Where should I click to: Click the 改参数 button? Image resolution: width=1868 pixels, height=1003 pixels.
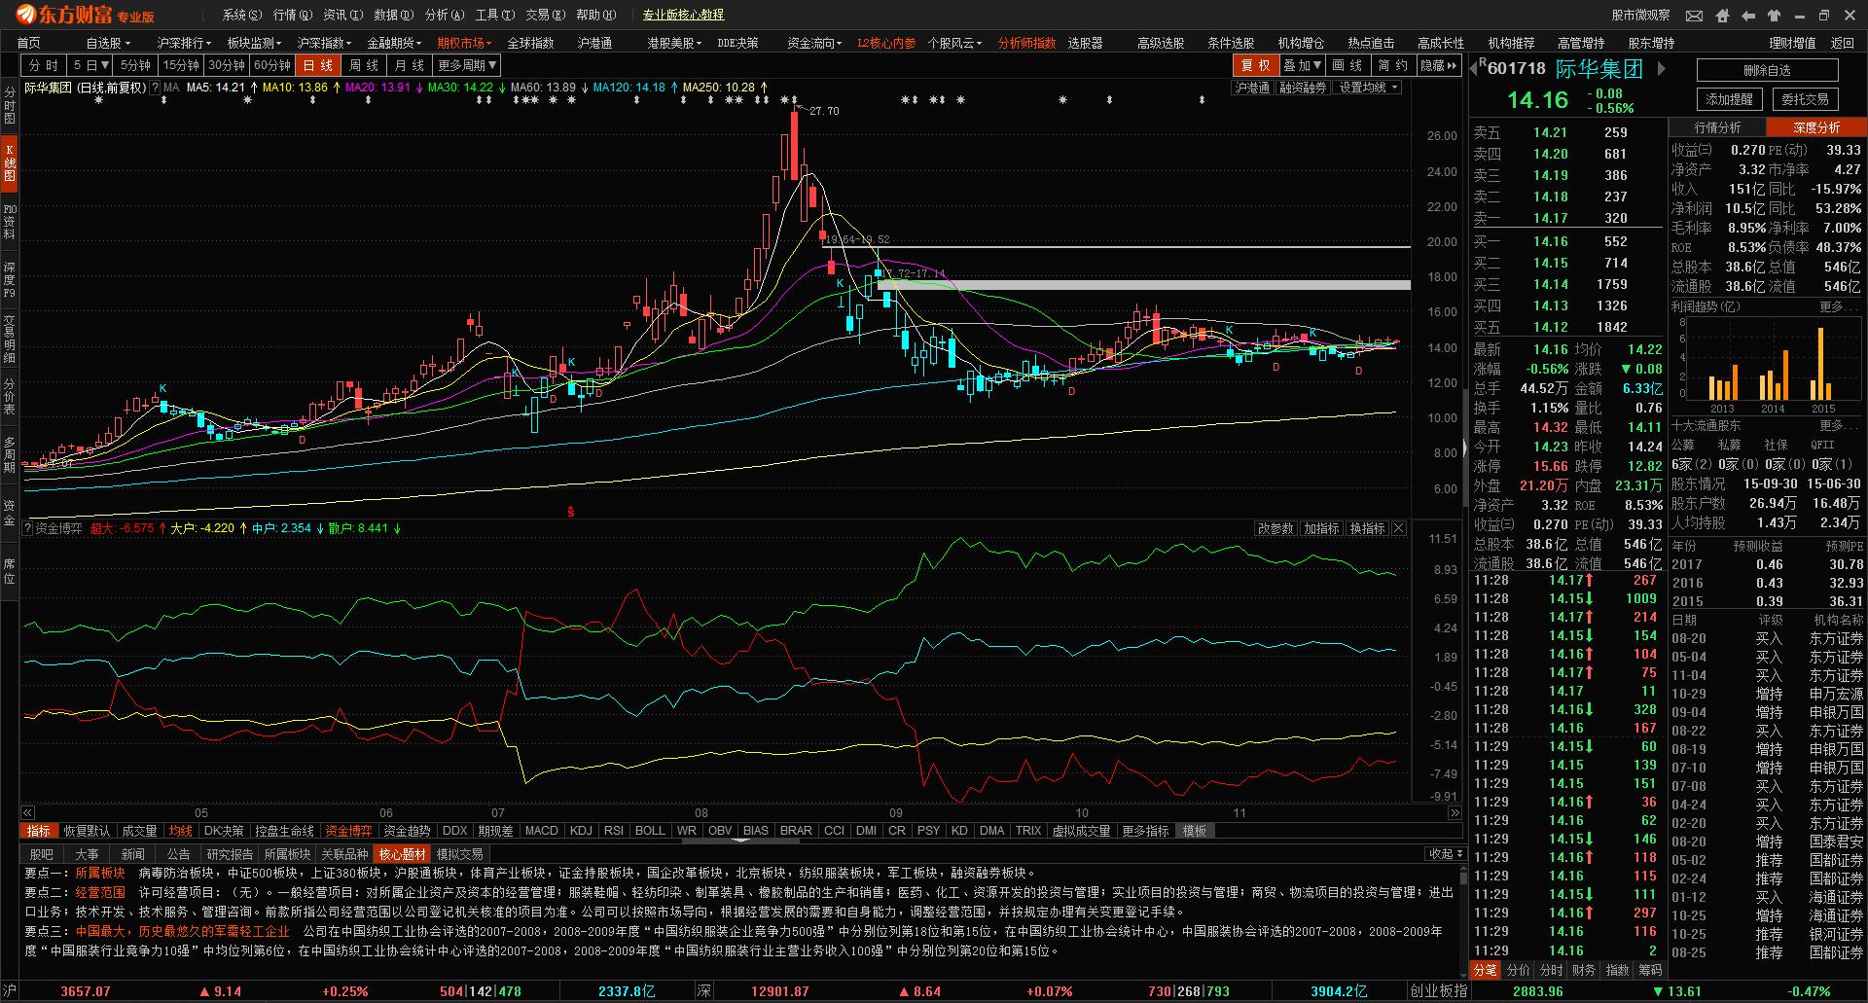click(x=1275, y=528)
